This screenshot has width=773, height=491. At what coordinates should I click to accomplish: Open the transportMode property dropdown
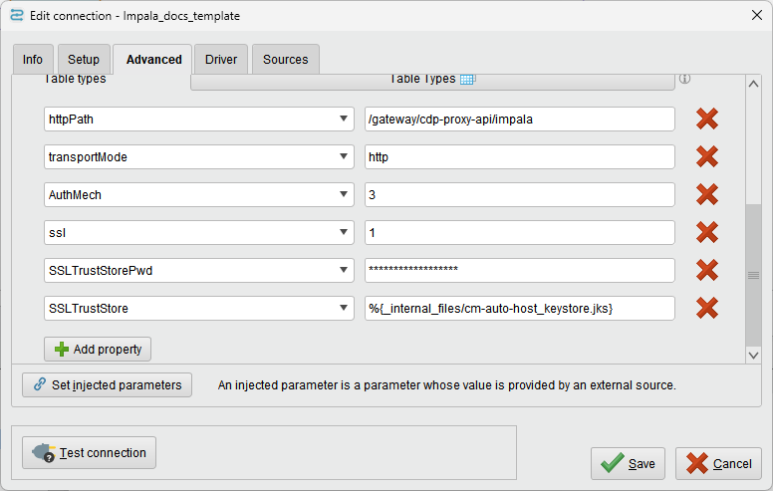tap(342, 157)
